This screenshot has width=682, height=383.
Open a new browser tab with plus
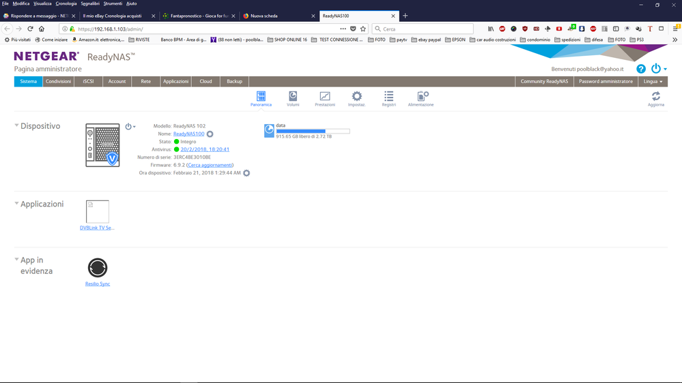[406, 16]
